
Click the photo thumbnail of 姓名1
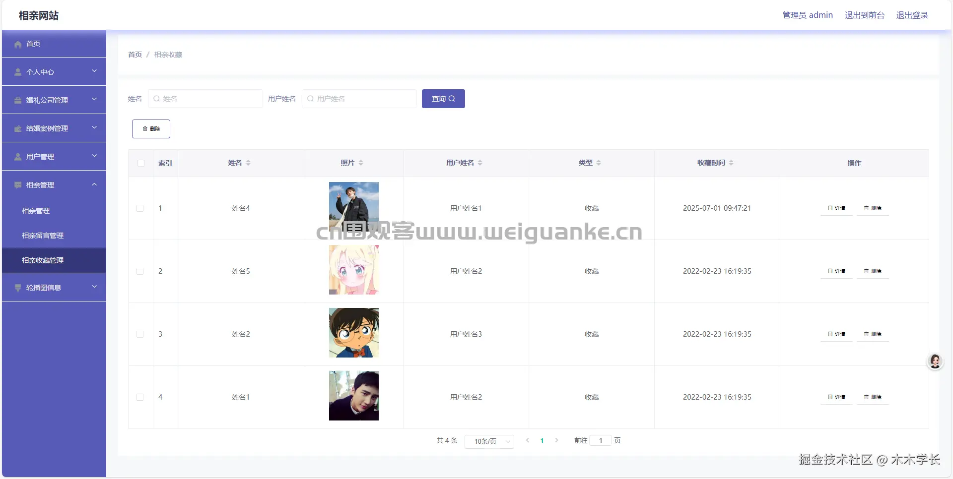pyautogui.click(x=353, y=396)
